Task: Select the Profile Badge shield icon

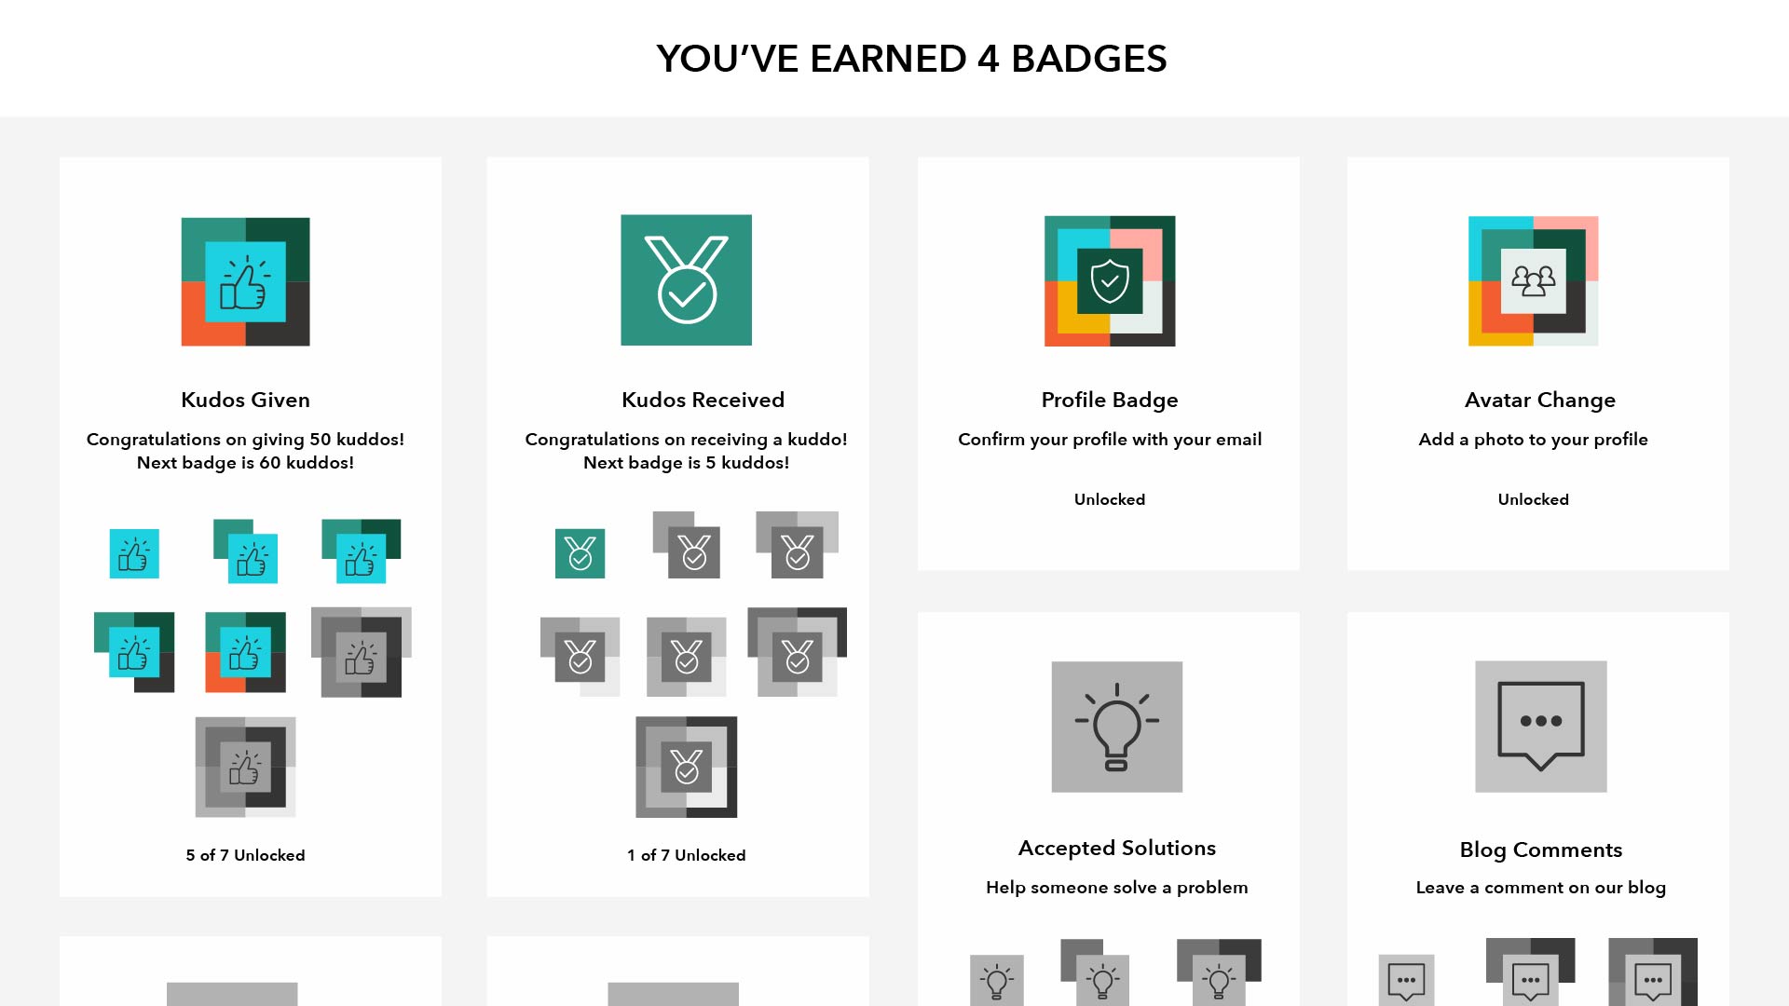Action: 1109,281
